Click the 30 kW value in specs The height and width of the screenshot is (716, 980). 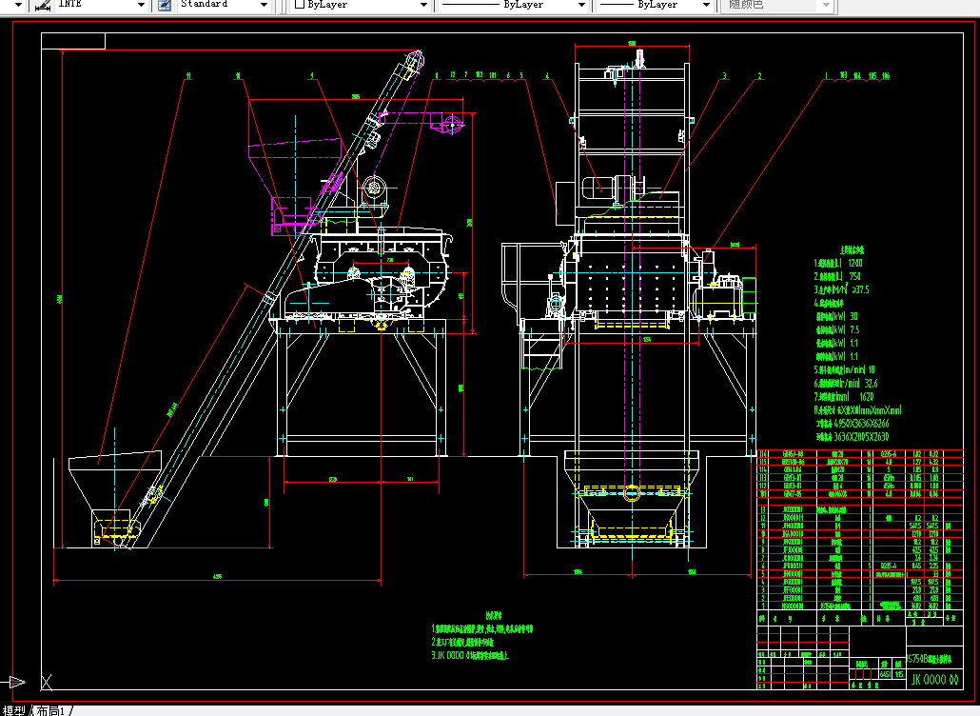coord(853,316)
